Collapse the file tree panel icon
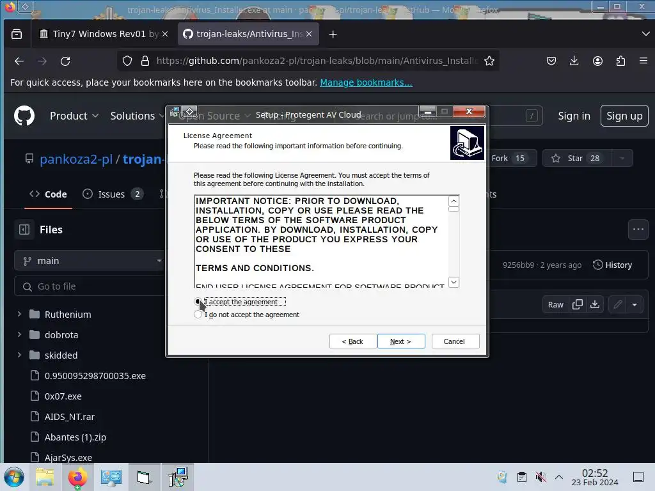655x491 pixels. click(24, 230)
